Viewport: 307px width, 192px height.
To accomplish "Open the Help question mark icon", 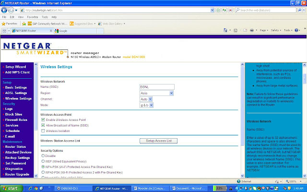I will pyautogui.click(x=296, y=30).
